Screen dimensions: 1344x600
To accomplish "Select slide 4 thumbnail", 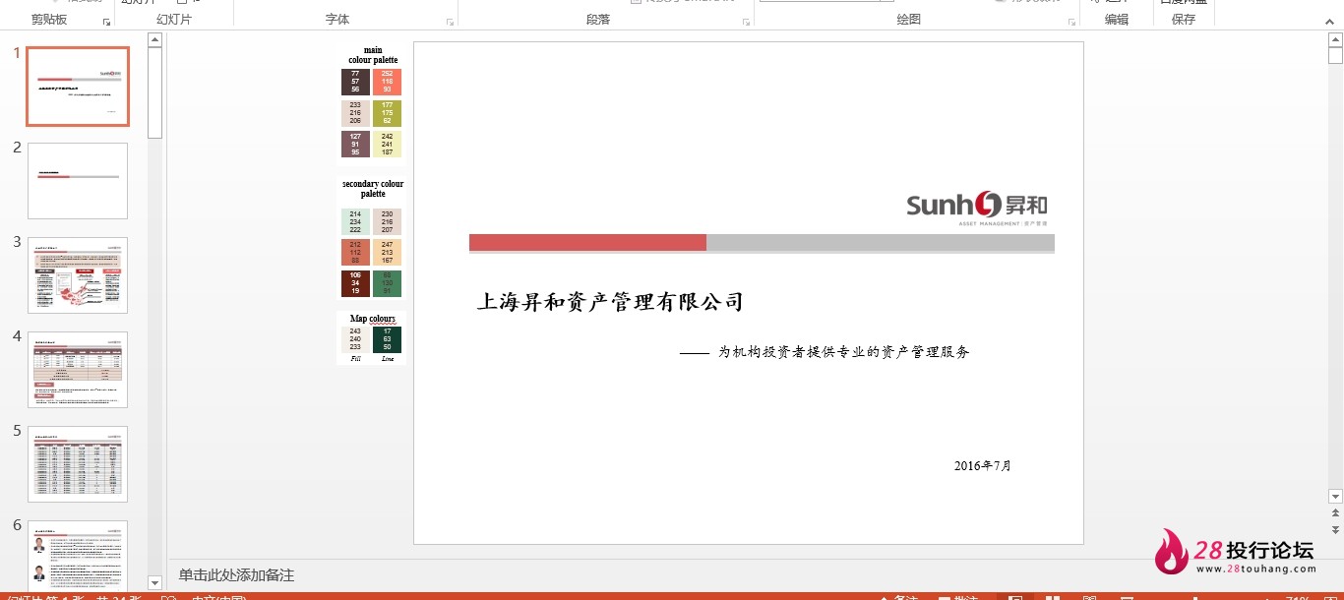I will tap(78, 370).
